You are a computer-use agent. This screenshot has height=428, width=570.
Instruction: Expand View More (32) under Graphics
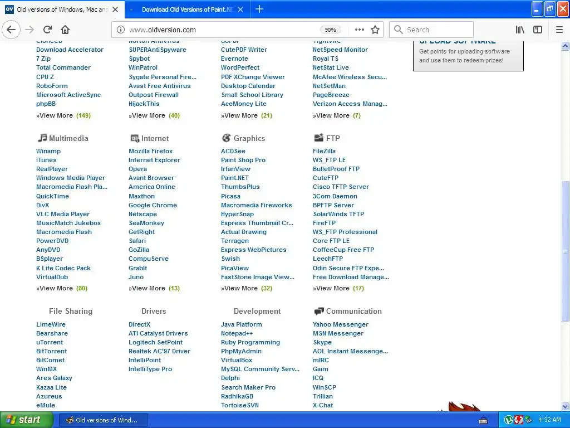tap(247, 288)
